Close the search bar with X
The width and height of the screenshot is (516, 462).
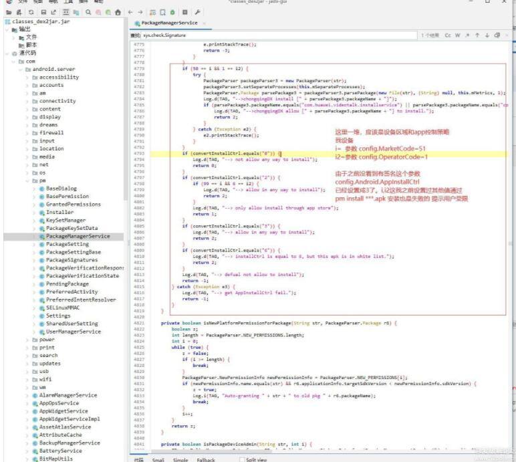pyautogui.click(x=507, y=35)
